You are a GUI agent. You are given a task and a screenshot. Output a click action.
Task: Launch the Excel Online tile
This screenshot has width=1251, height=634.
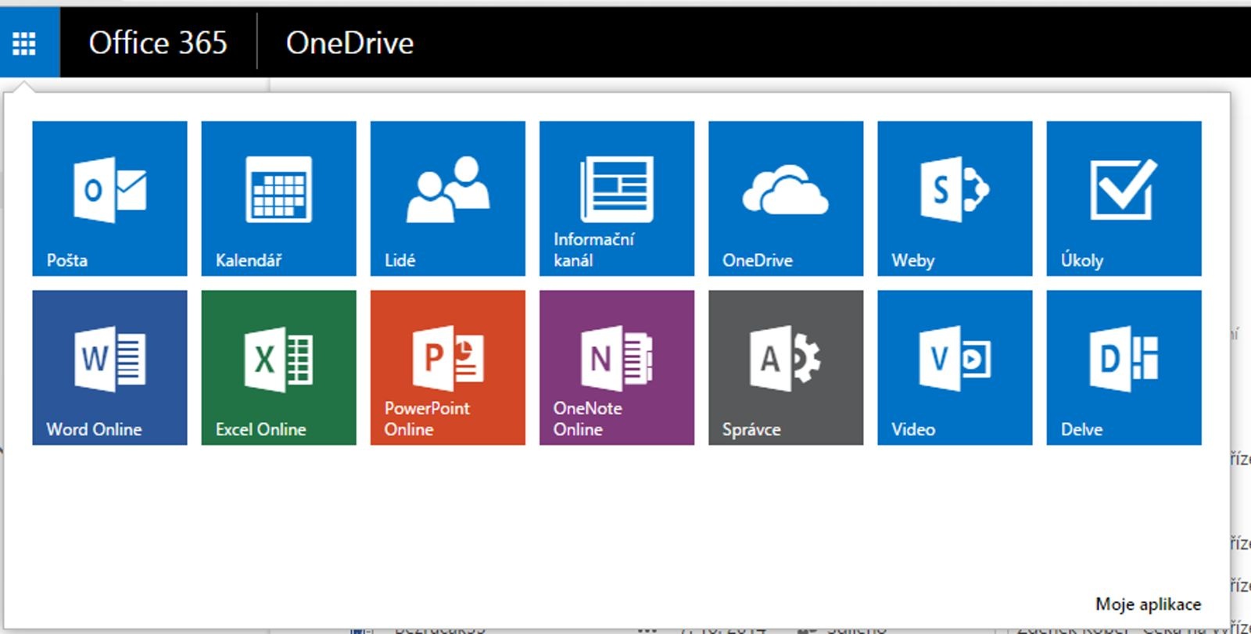[x=279, y=367]
